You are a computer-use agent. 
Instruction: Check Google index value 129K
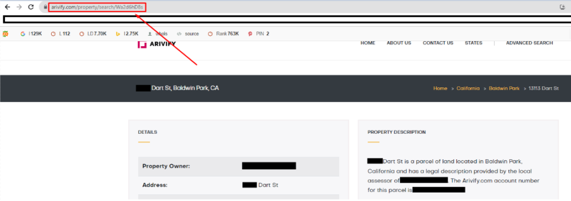[x=31, y=34]
